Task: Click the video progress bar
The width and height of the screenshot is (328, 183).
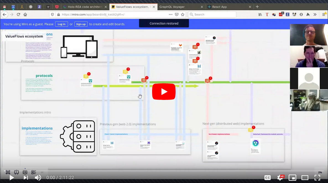Action: click(x=164, y=171)
